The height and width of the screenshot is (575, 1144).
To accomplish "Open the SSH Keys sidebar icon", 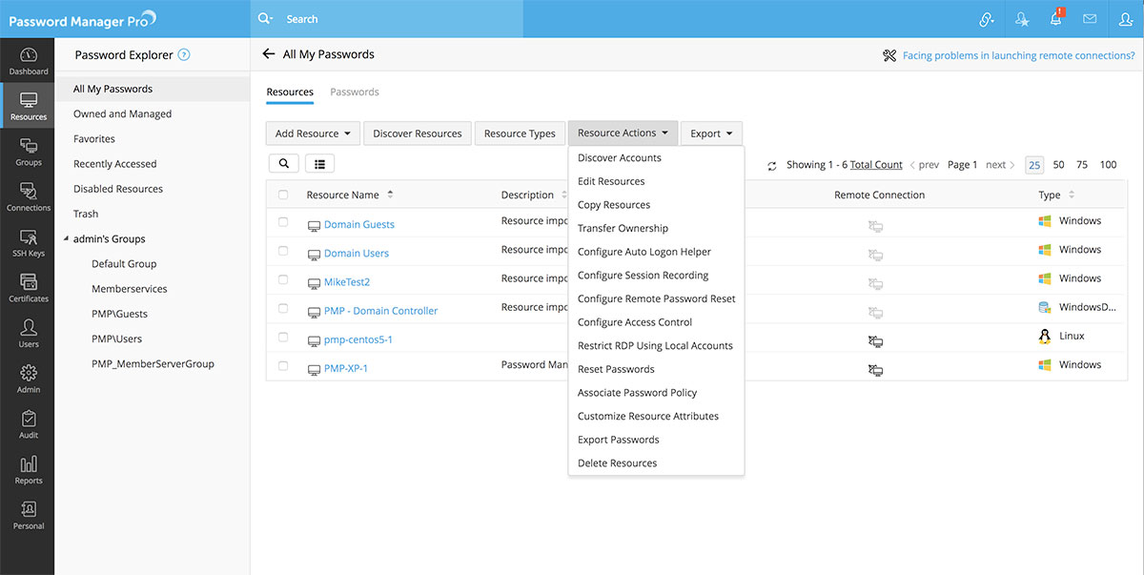I will tap(29, 241).
